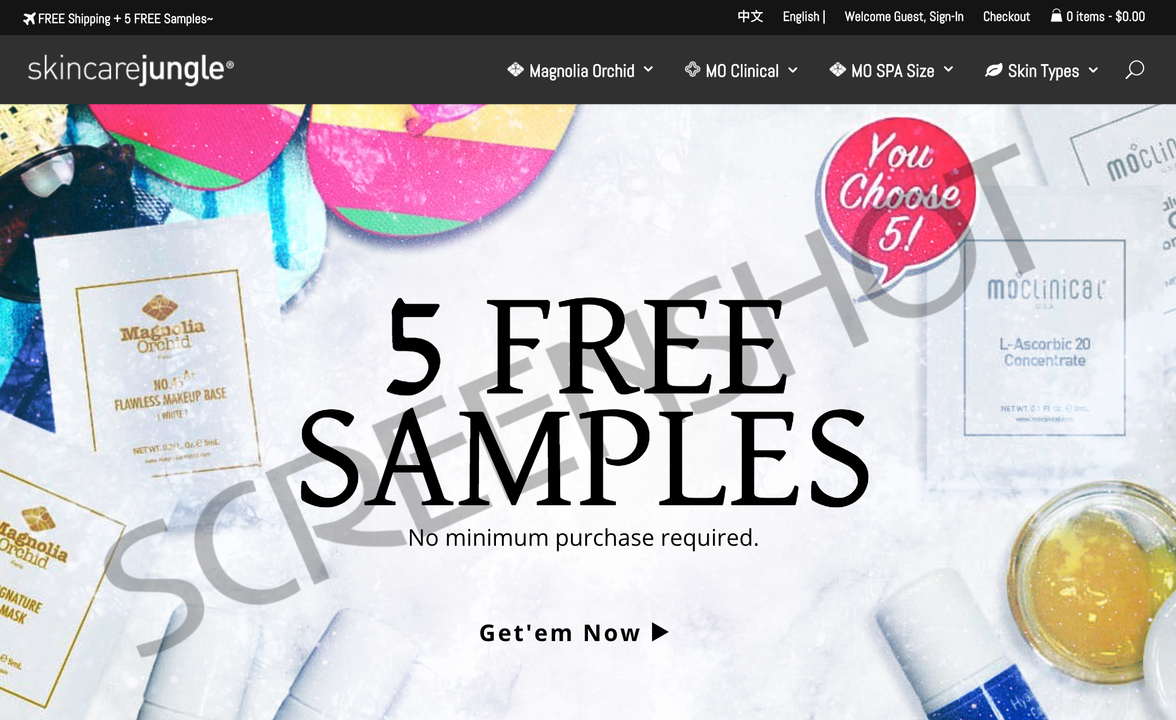This screenshot has height=720, width=1176.
Task: Click the You Choose 5! red bubble
Action: pyautogui.click(x=900, y=193)
